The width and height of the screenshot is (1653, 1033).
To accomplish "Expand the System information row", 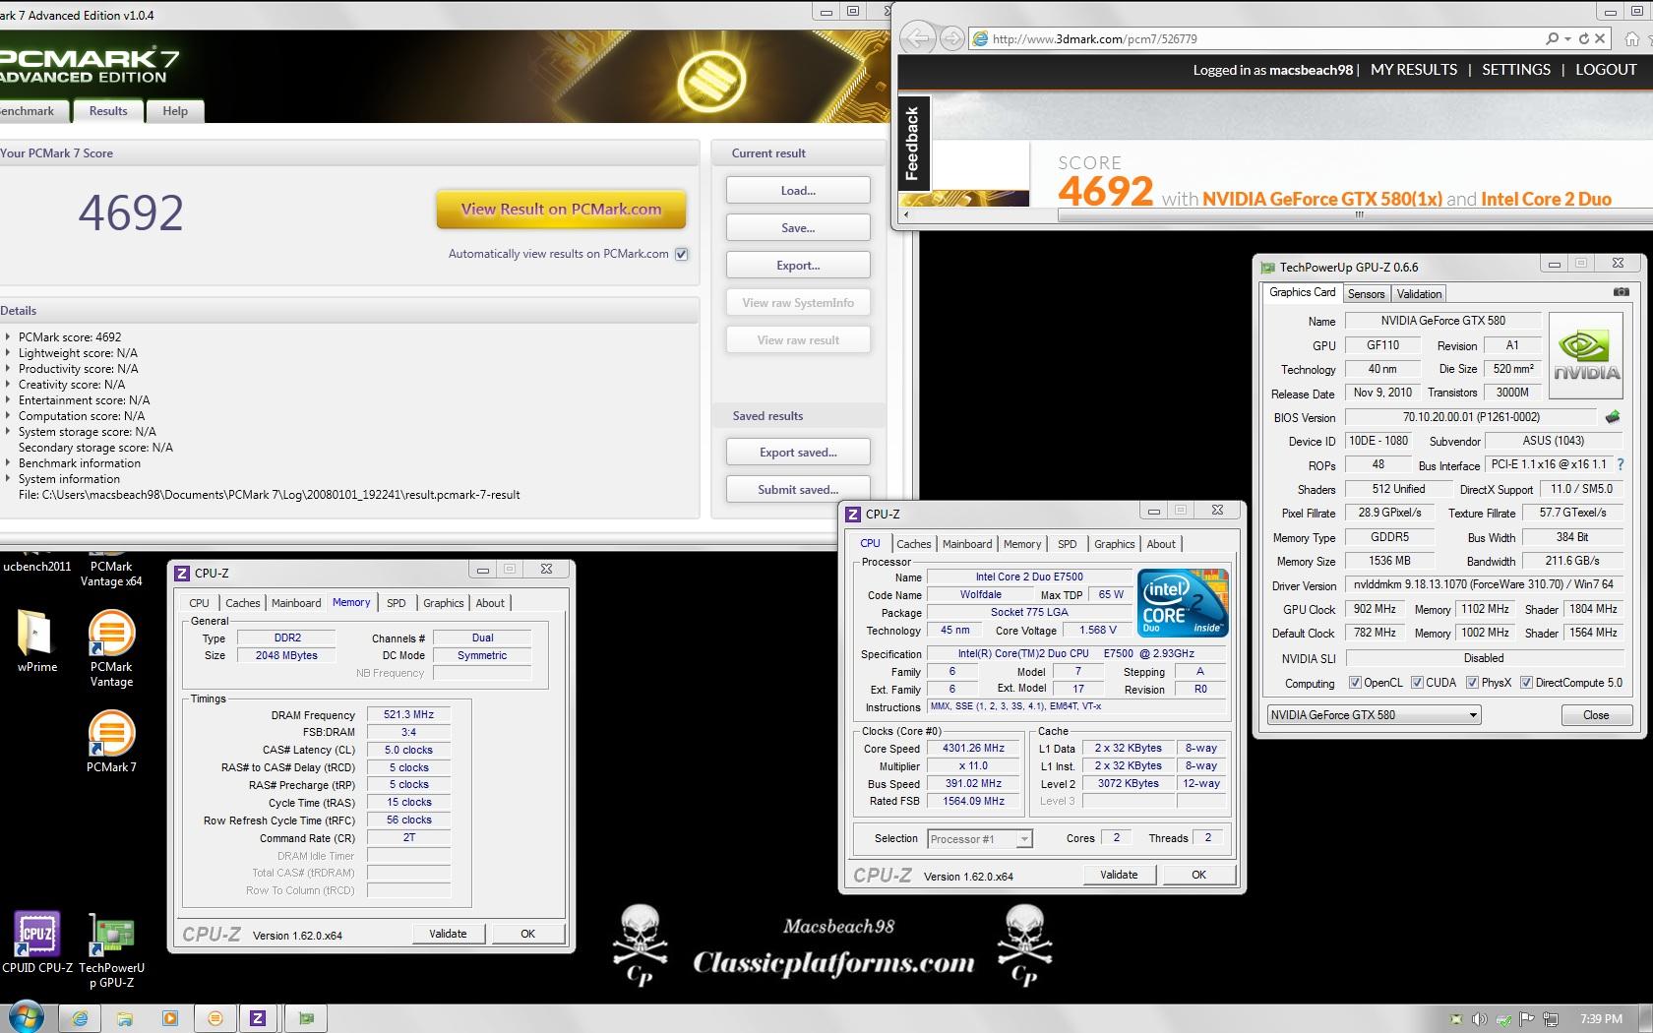I will pos(8,478).
